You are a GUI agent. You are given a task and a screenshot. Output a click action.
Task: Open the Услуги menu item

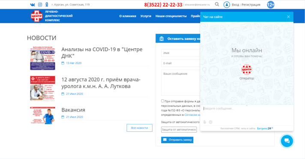(146, 16)
